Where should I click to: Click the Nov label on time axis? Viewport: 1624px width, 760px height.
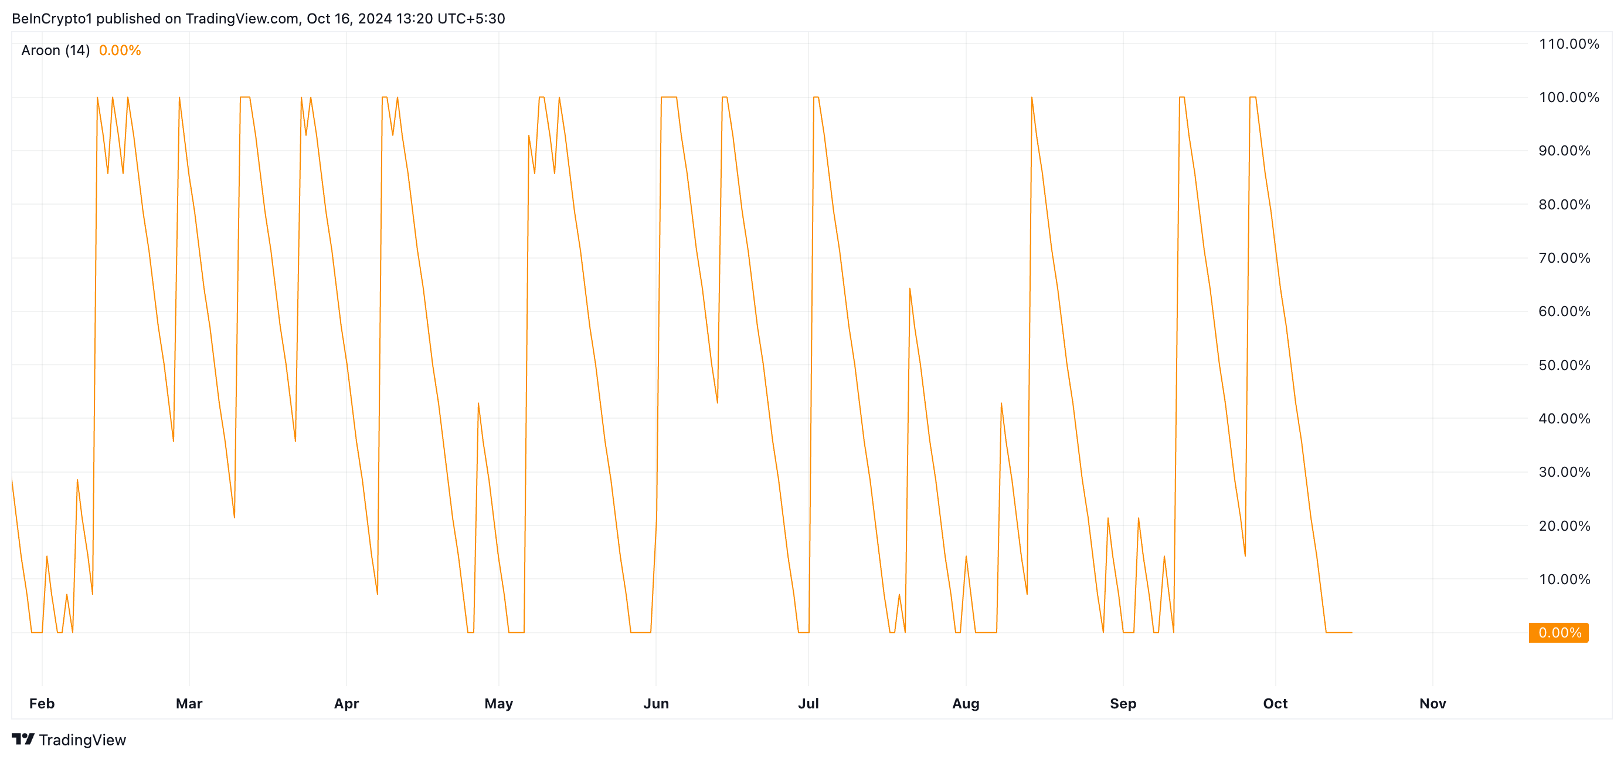[x=1432, y=703]
